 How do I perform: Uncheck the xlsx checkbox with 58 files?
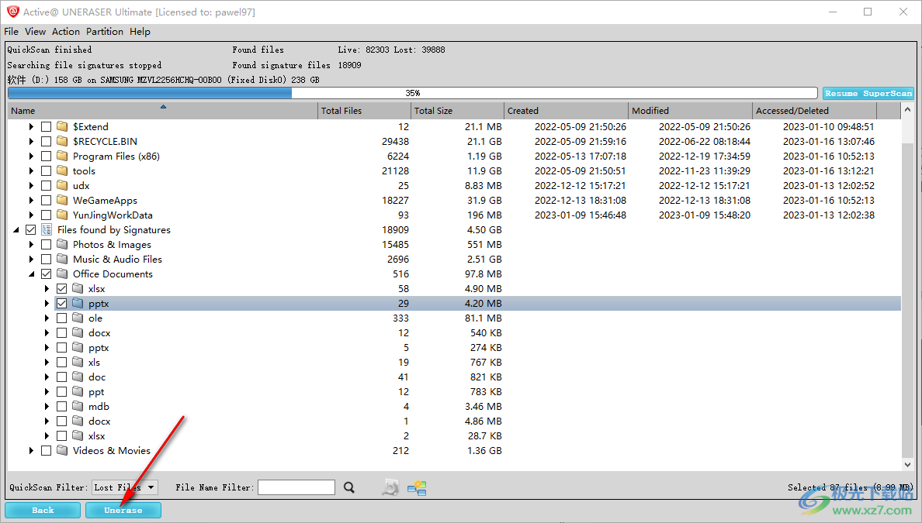[x=62, y=289]
